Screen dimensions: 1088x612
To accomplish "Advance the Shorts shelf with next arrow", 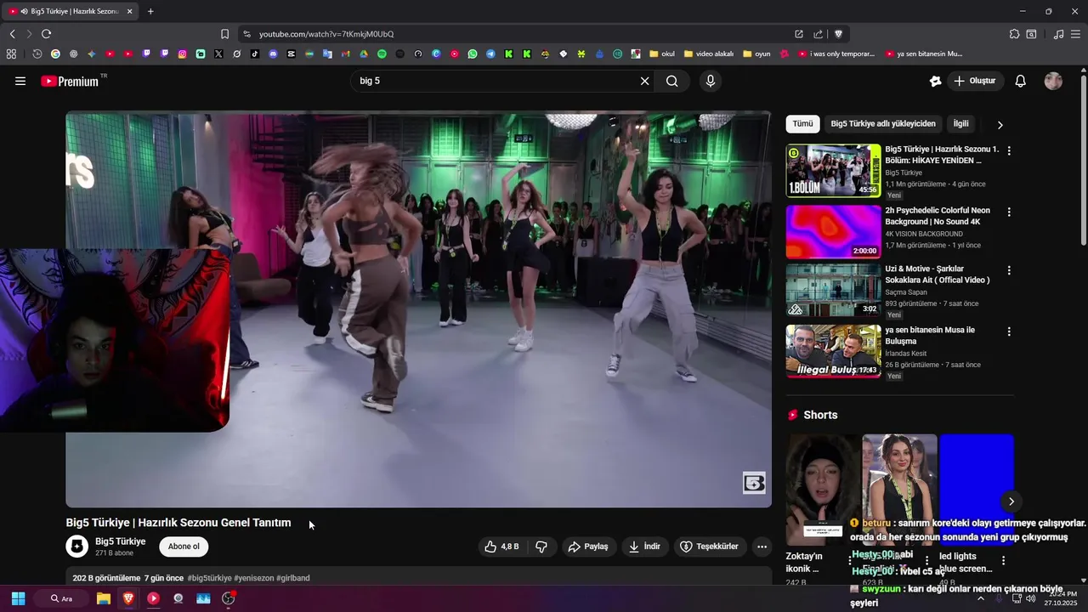I will pyautogui.click(x=1011, y=501).
